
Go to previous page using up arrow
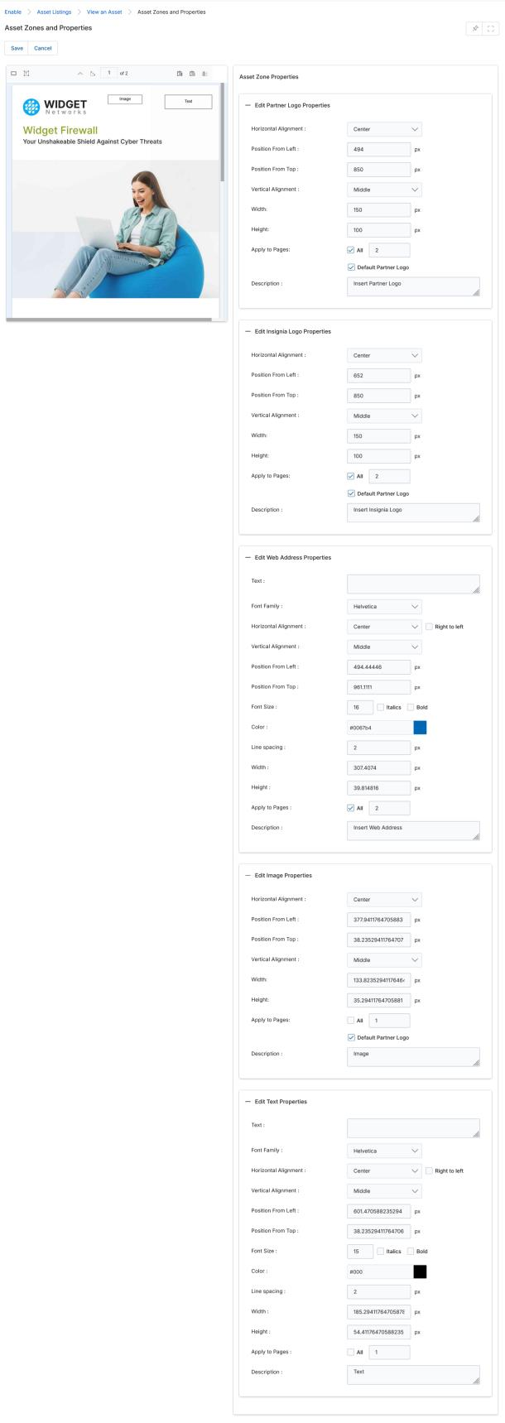(x=80, y=74)
